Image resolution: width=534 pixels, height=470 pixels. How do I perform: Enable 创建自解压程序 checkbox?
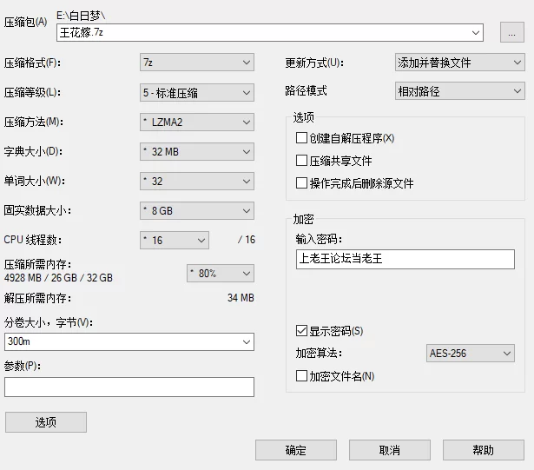[301, 138]
